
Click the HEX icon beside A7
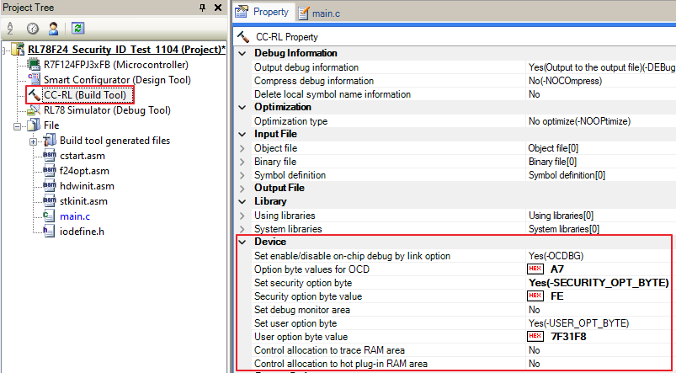pos(535,269)
